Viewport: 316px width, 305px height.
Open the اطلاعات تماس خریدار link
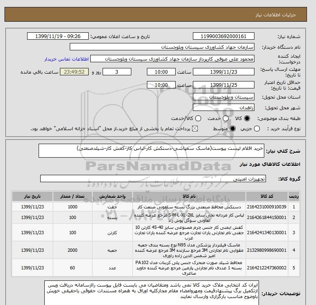[x=66, y=59]
